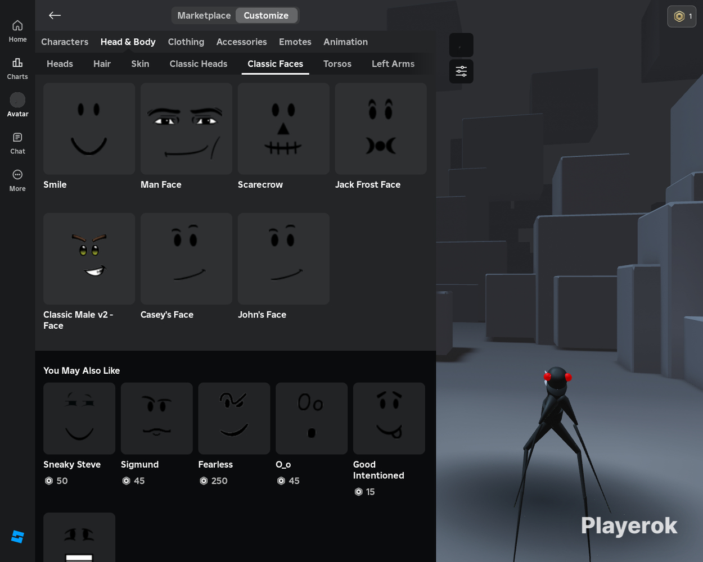Click the Sneaky Steve name link
This screenshot has height=562, width=703.
[72, 464]
